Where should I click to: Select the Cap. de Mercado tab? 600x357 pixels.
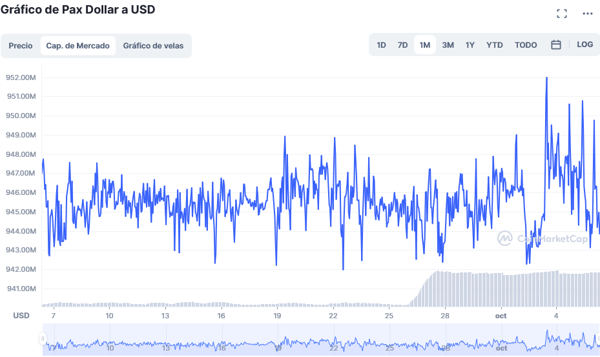78,46
